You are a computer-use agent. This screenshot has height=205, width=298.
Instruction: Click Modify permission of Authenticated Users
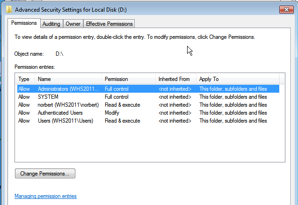click(112, 113)
